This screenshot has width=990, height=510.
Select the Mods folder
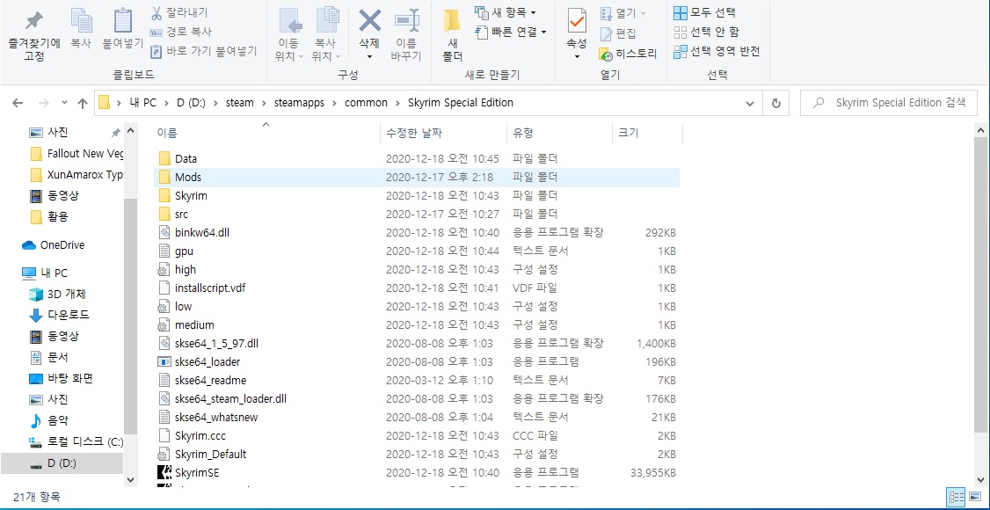click(417, 178)
